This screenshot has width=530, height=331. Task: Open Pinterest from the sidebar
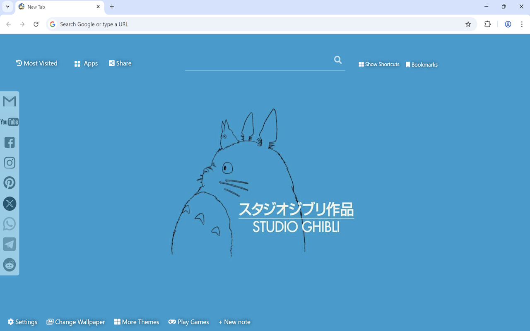(9, 183)
